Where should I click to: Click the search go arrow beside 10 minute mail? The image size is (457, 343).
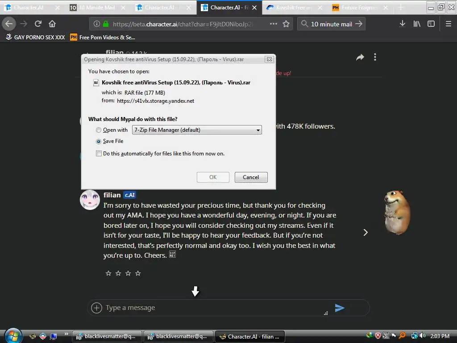359,24
